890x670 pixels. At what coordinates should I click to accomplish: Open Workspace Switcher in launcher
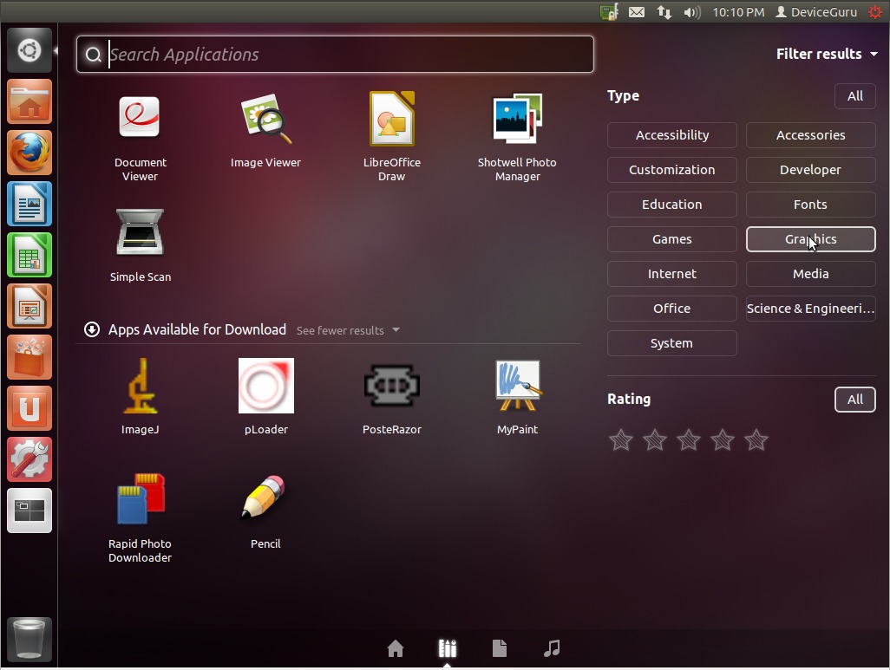(29, 510)
